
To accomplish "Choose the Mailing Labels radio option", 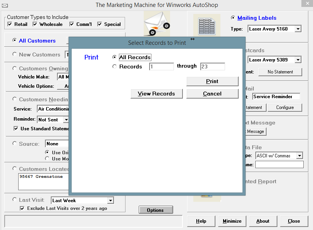I will (233, 18).
